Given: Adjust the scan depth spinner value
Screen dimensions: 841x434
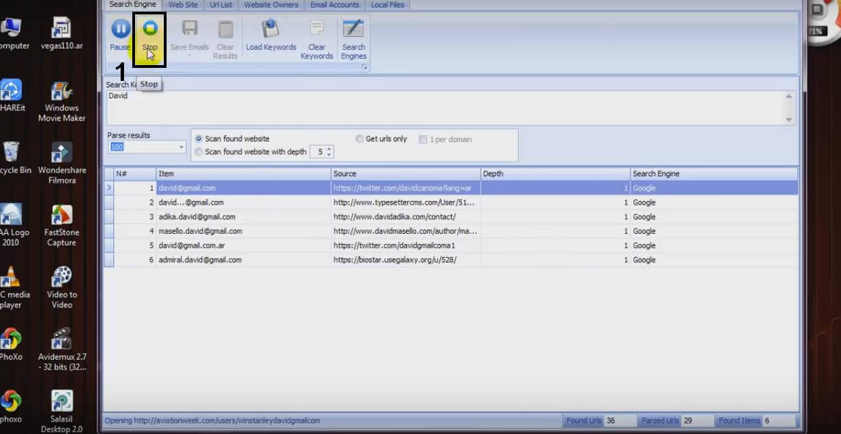Looking at the screenshot, I should 330,152.
